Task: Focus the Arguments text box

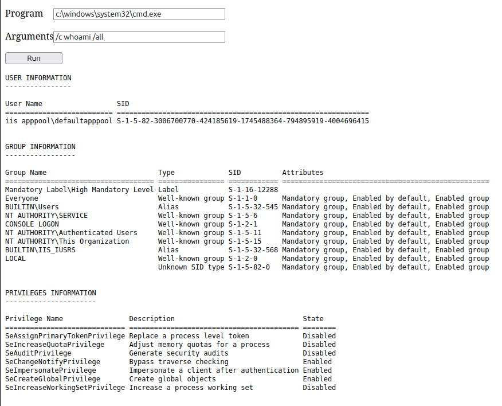Action: (139, 37)
